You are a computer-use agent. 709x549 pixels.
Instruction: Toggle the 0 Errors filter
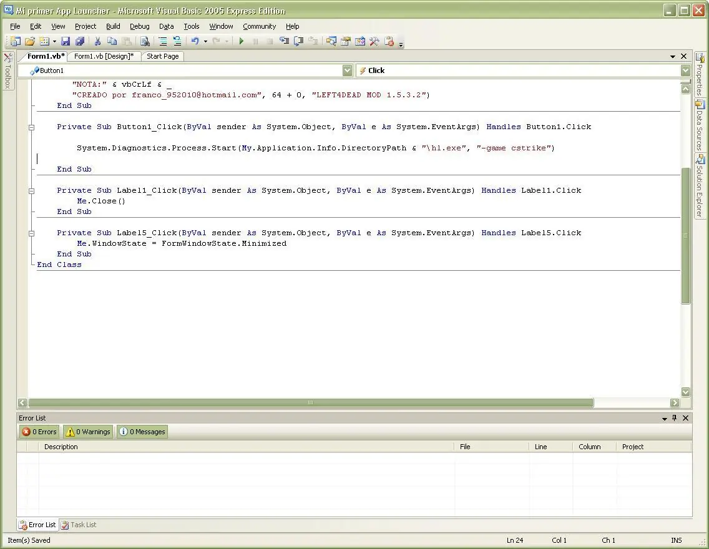coord(39,432)
